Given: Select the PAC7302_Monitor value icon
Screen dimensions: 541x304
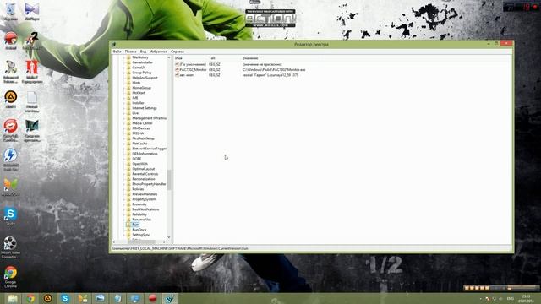Looking at the screenshot, I should [x=177, y=69].
